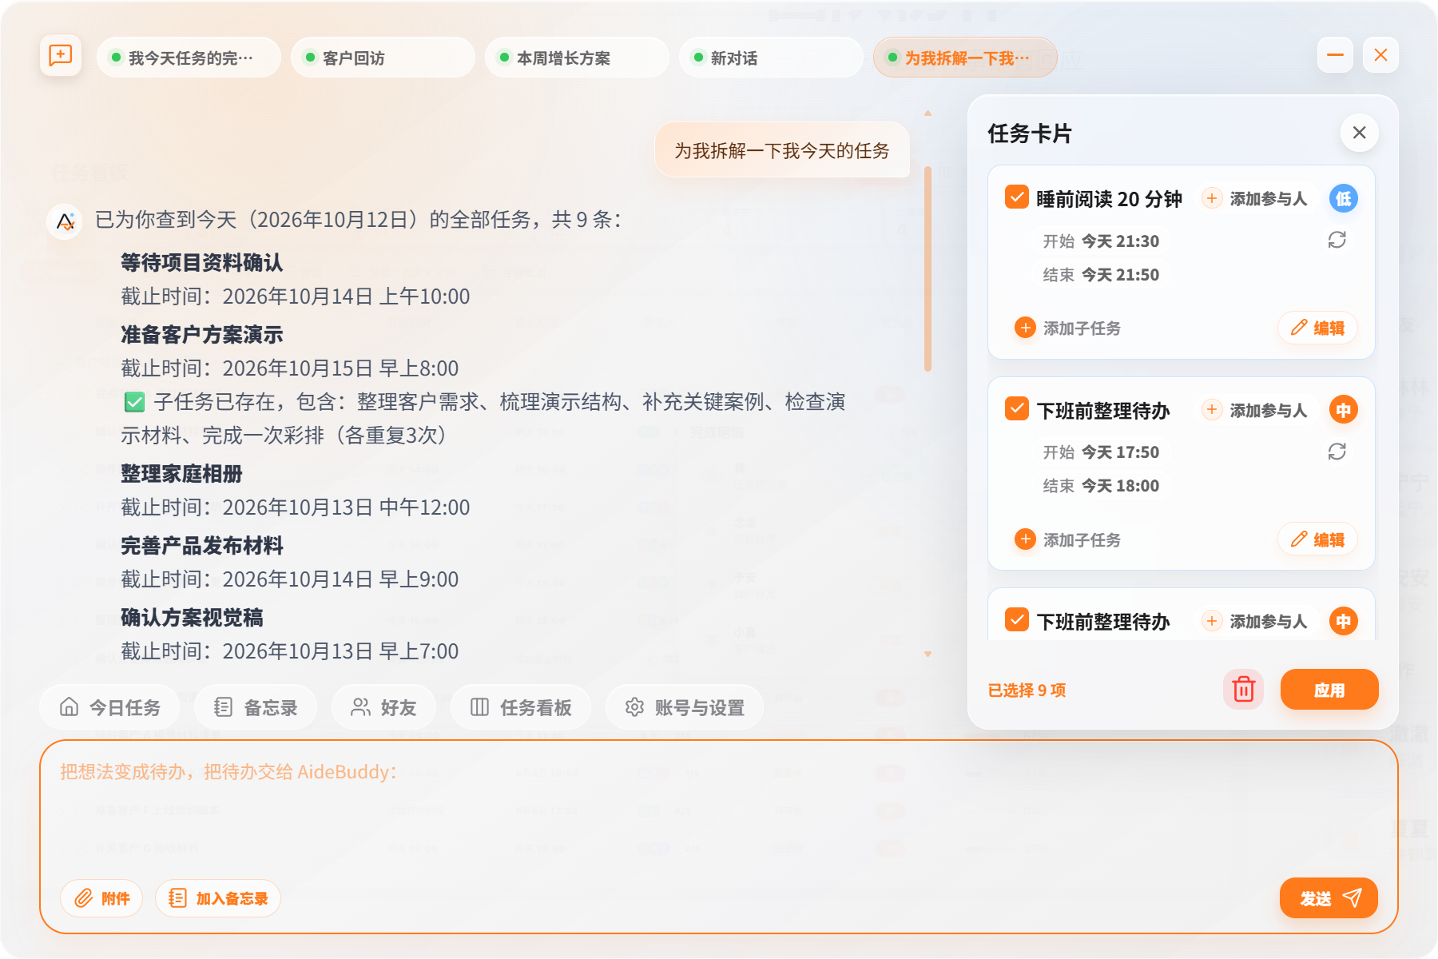Open the 任务看板 board
The width and height of the screenshot is (1438, 959).
coord(521,707)
